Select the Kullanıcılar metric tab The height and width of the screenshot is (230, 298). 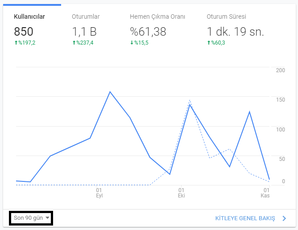[x=29, y=17]
